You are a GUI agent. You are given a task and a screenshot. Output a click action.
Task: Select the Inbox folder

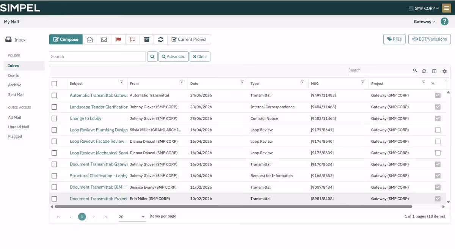[x=24, y=66]
